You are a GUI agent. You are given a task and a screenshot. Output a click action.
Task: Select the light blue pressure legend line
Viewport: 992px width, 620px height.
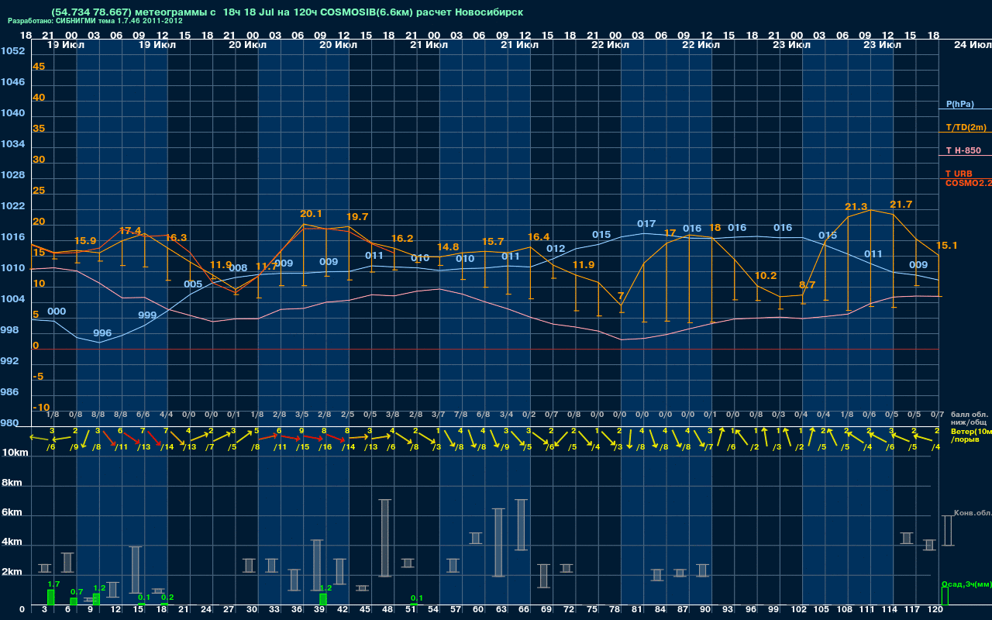pyautogui.click(x=965, y=110)
